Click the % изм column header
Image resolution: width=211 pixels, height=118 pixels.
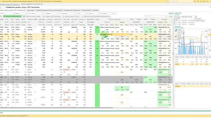tap(97, 20)
